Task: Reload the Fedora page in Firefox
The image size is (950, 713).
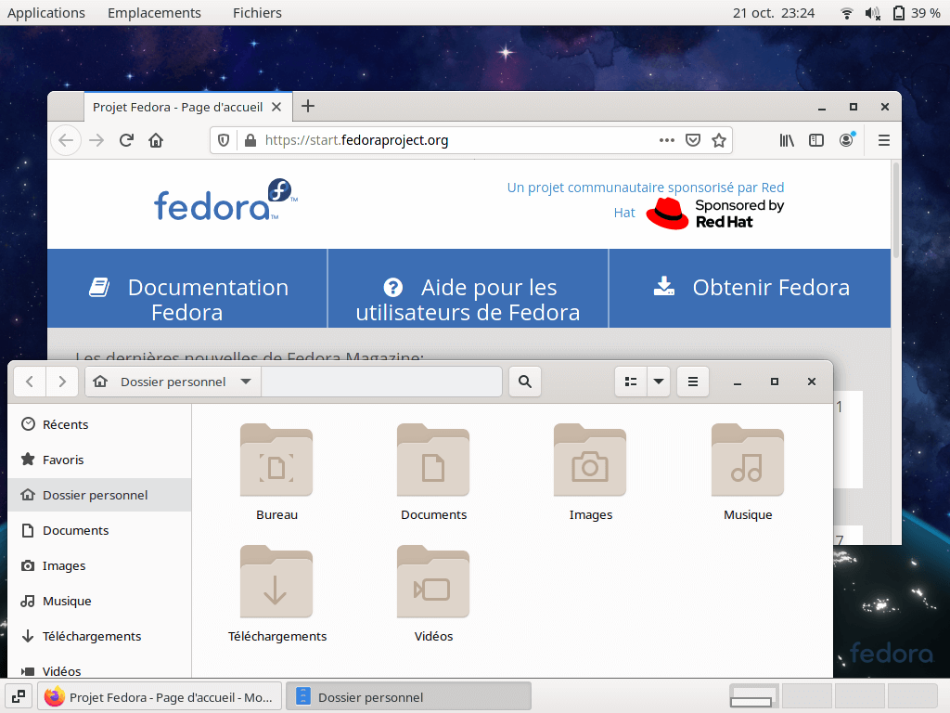Action: (126, 141)
